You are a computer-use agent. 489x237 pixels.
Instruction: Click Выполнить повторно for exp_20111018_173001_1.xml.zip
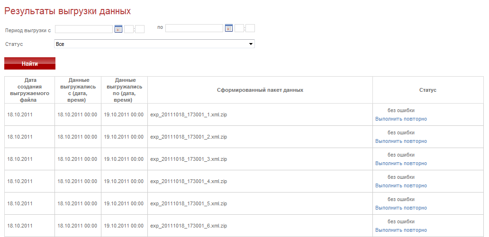pos(401,119)
